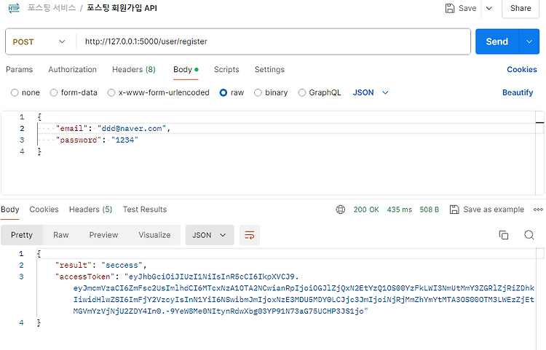Switch response view to Raw
546x350 pixels.
(61, 235)
